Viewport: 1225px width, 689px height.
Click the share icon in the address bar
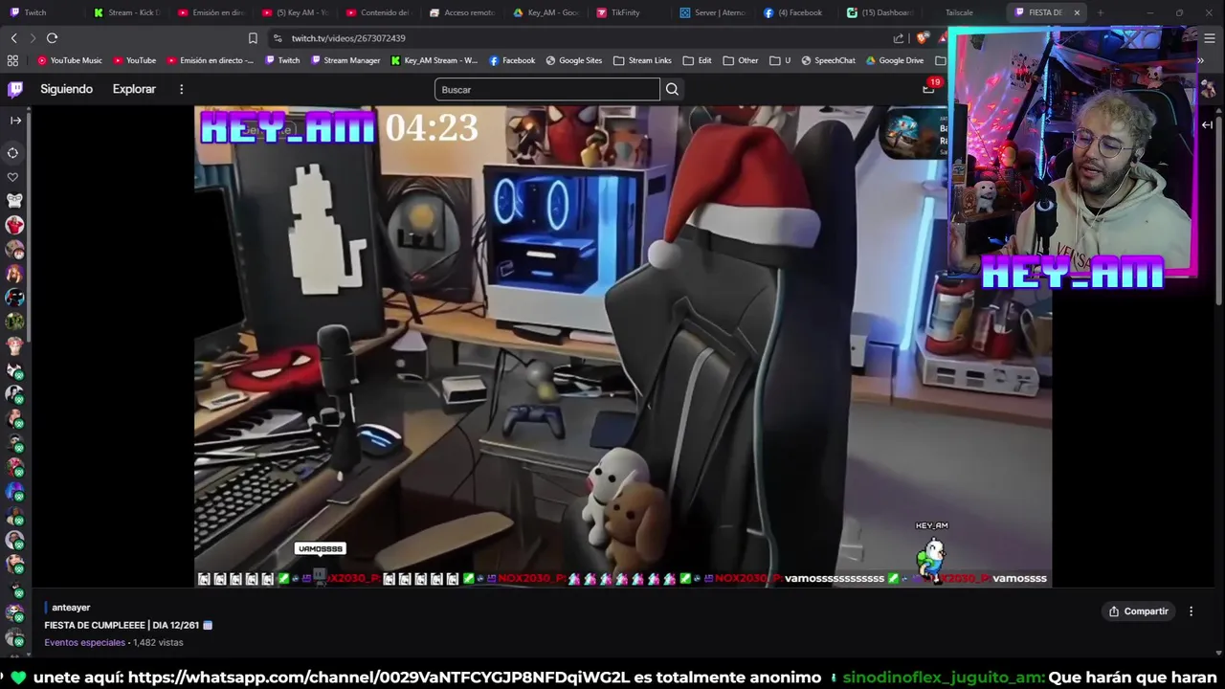(899, 38)
